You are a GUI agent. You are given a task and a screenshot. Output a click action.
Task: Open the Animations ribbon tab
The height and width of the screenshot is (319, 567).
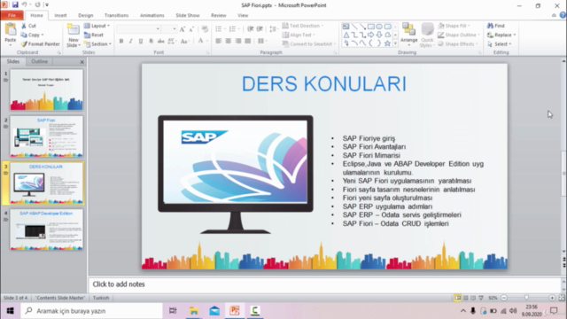click(x=151, y=15)
